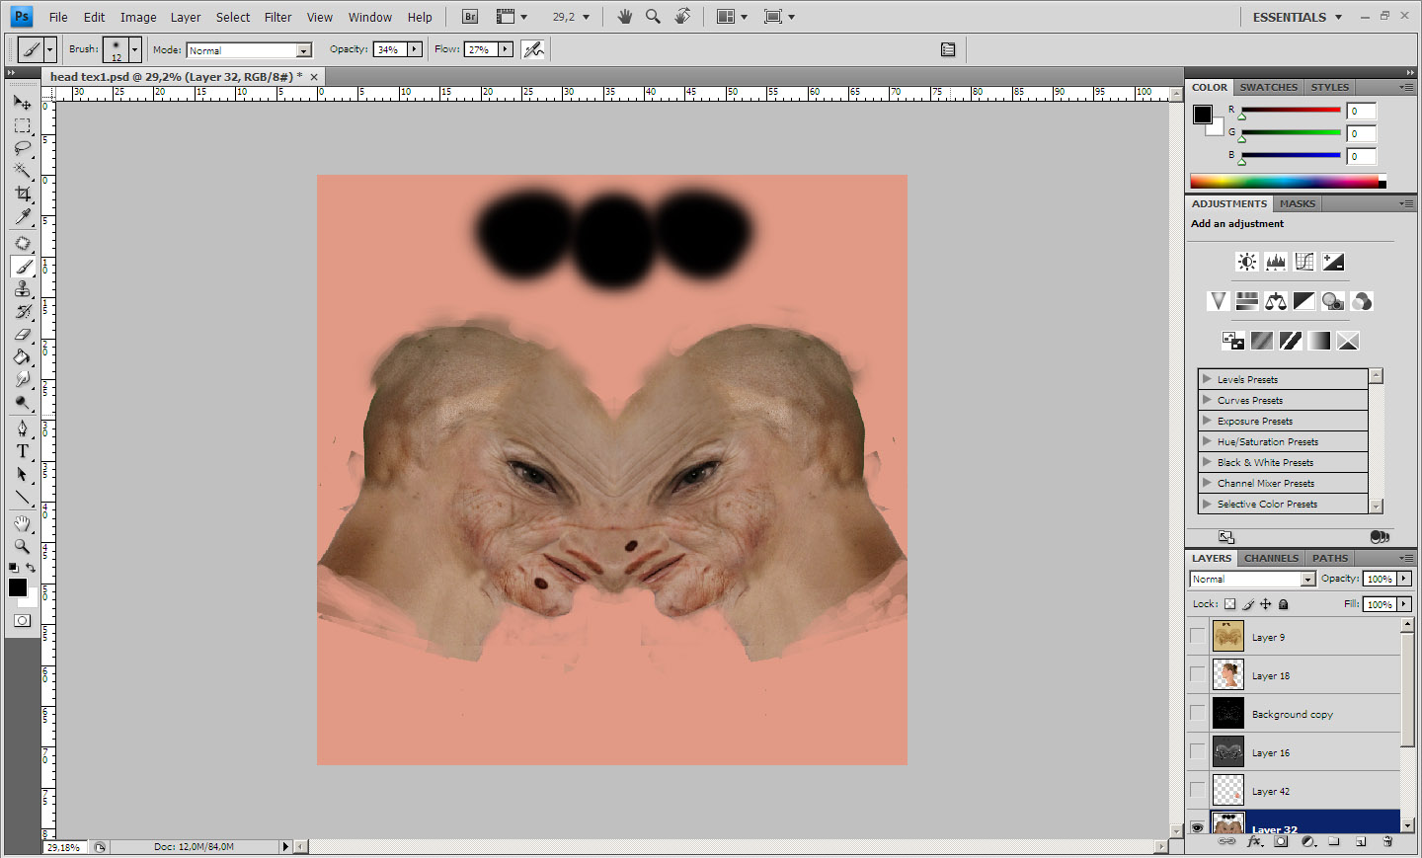Select the Hand tool in toolbox
Screen dimensions: 1422x858
(x=22, y=523)
